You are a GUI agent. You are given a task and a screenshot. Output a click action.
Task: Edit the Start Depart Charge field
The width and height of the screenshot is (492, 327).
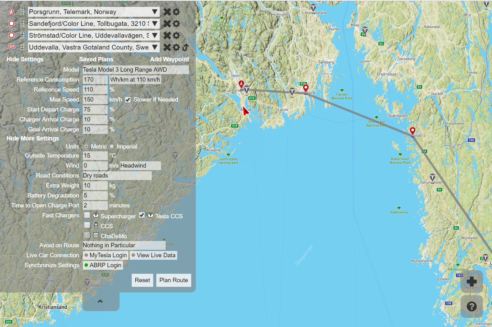click(x=95, y=110)
